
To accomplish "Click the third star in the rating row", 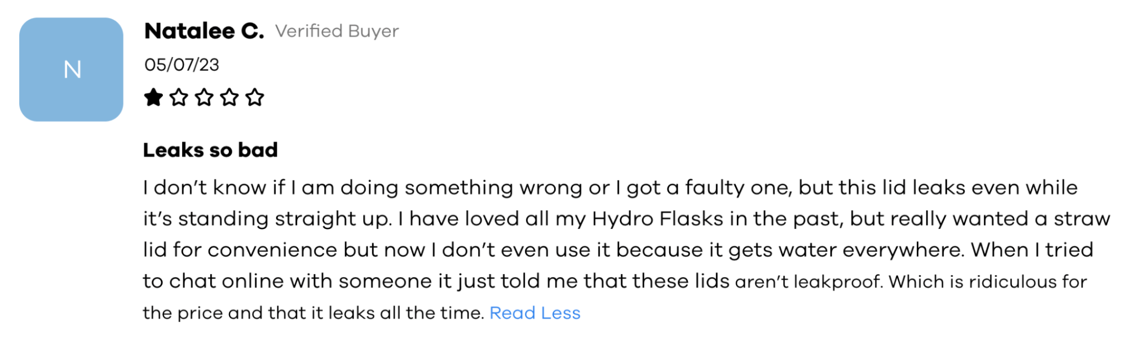I will point(204,97).
